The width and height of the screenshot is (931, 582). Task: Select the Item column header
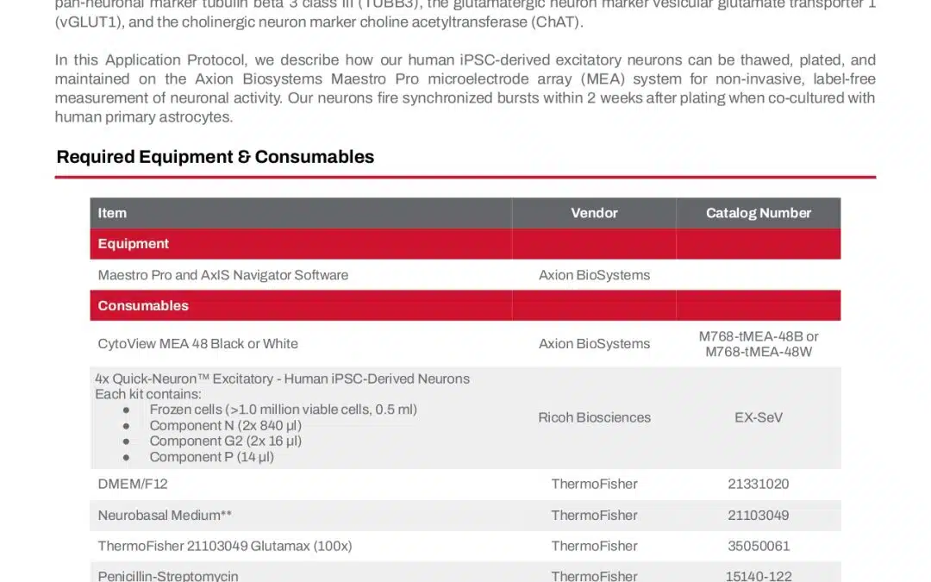[112, 213]
